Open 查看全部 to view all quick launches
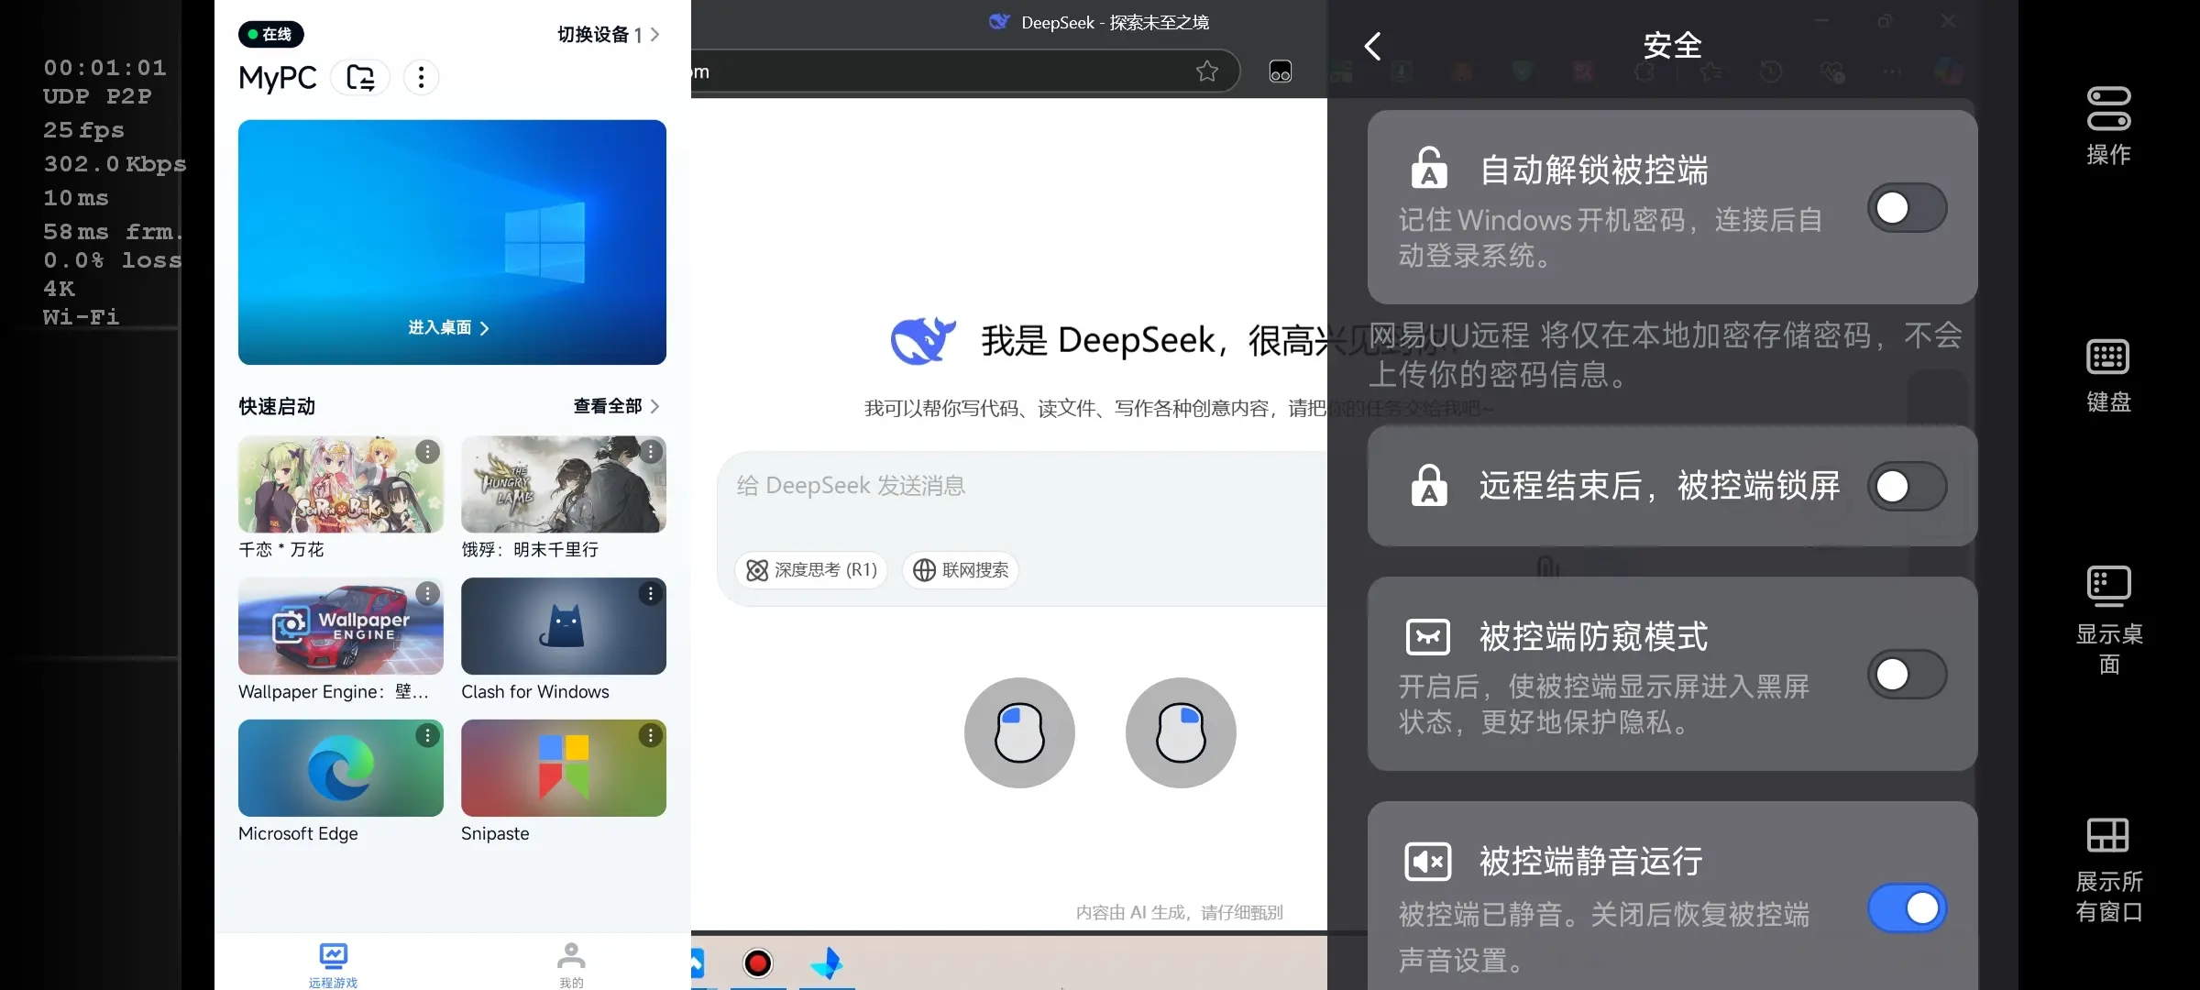 (x=616, y=406)
